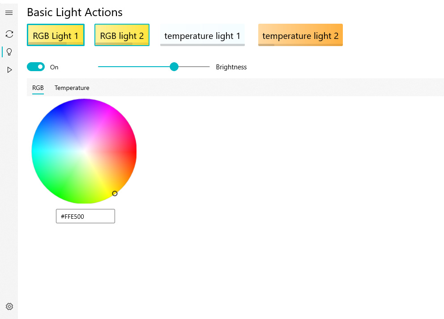Switch to the Temperature tab
This screenshot has height=319, width=444.
72,88
